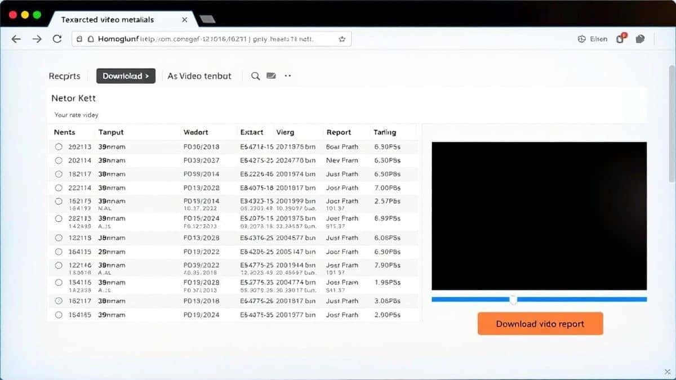Open a new tab beside the current tab
The height and width of the screenshot is (380, 676).
[207, 19]
